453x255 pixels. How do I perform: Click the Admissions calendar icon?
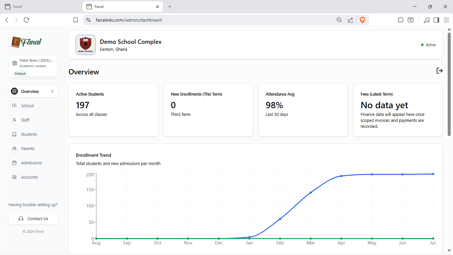(14, 163)
